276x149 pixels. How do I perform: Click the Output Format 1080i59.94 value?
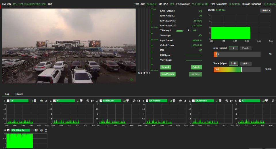(x=197, y=45)
